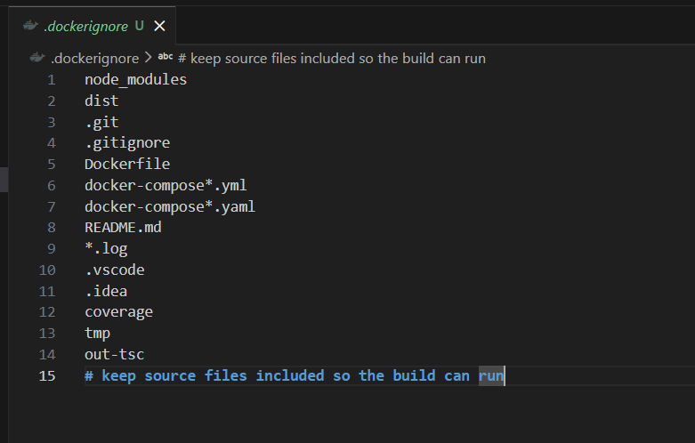Click the Dockerfile entry on line 5
Image resolution: width=695 pixels, height=443 pixels.
[127, 164]
